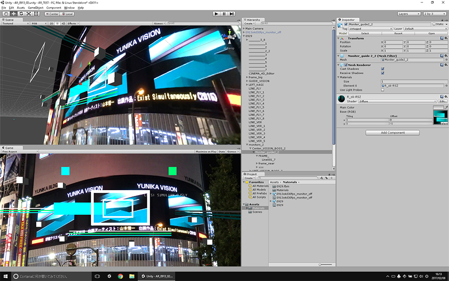Select the Hand tool in the toolbar
This screenshot has width=449, height=281.
pyautogui.click(x=6, y=14)
